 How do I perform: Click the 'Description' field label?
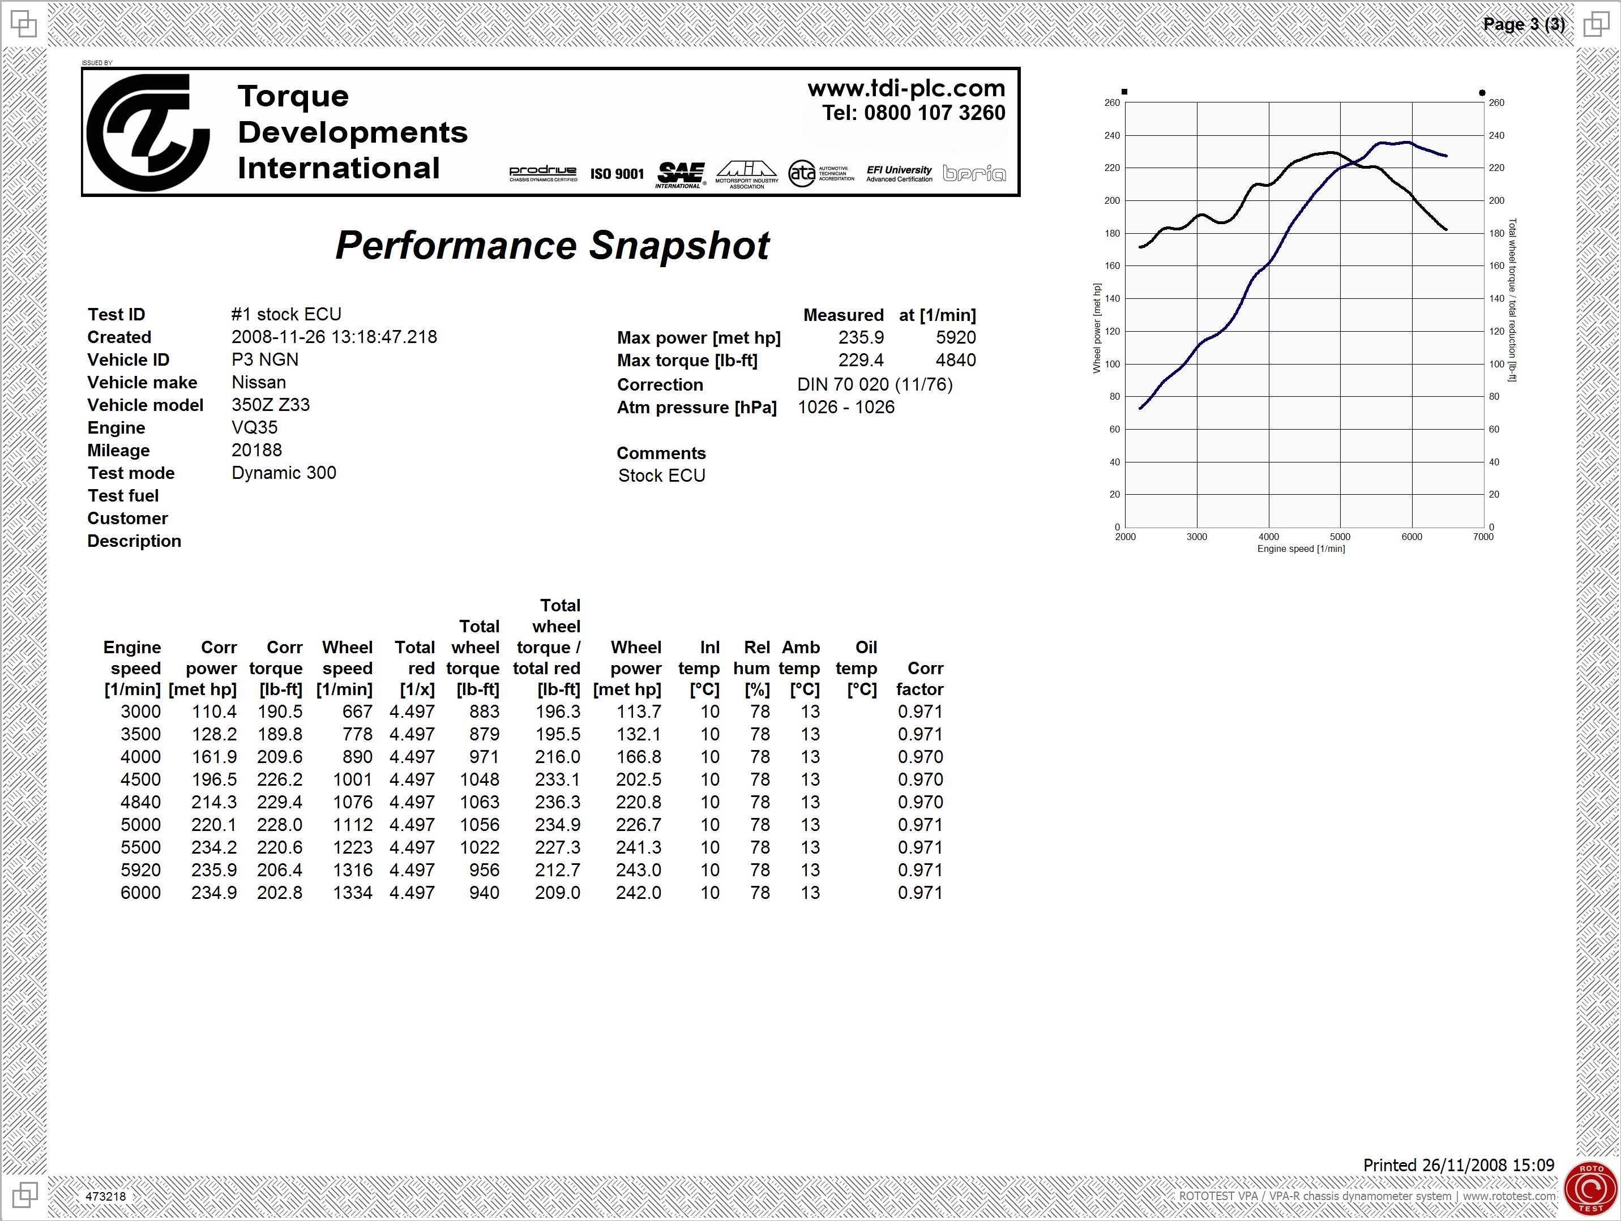(x=134, y=541)
